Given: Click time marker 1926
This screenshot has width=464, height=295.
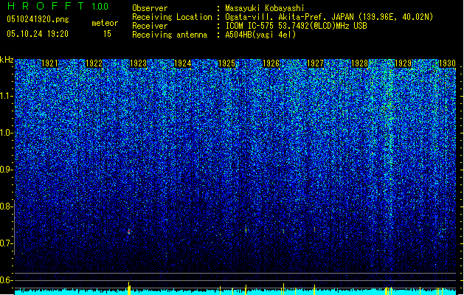Looking at the screenshot, I should [271, 63].
